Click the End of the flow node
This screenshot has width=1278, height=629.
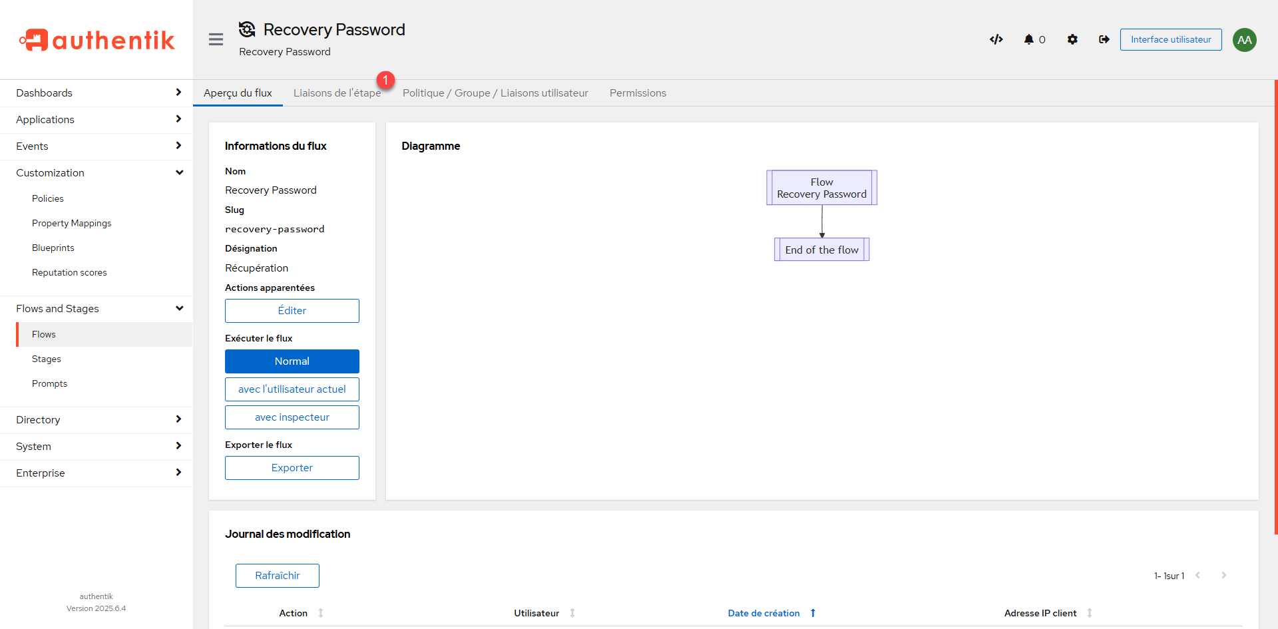pos(821,250)
